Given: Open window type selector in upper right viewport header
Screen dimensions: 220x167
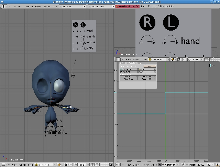Looking at the screenshot, I should 118,59.
